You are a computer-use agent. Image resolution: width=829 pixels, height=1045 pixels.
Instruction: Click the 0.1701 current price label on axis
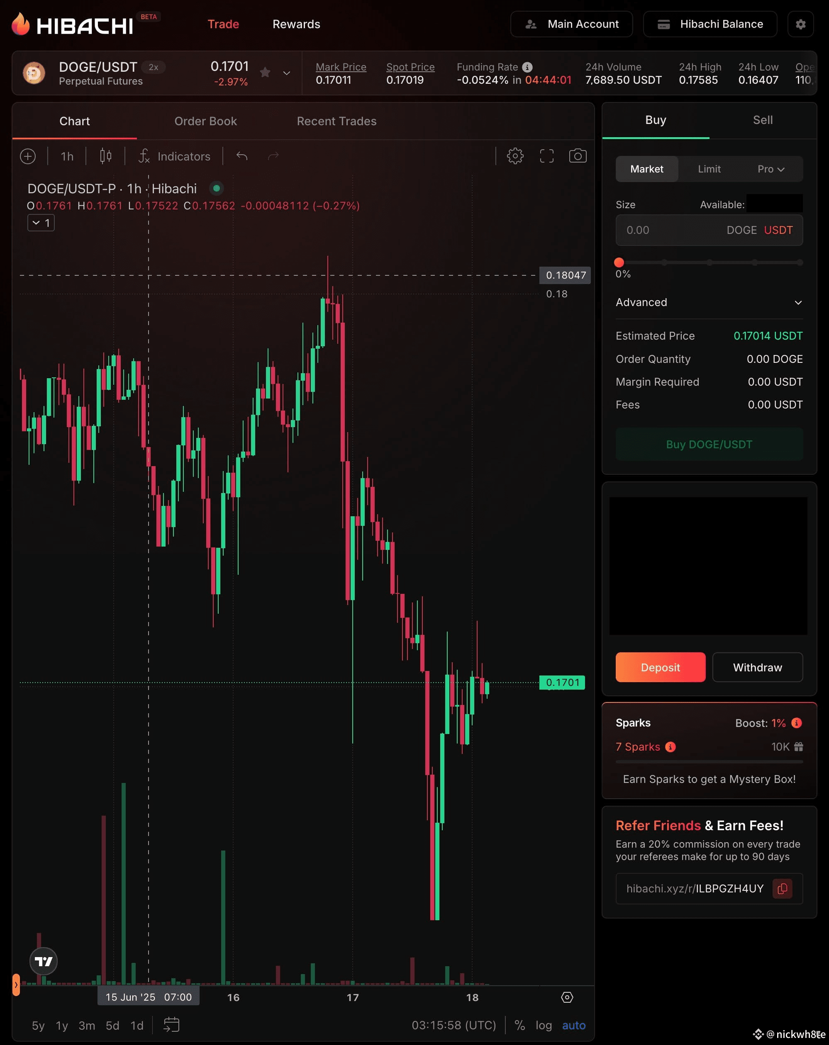pyautogui.click(x=562, y=682)
